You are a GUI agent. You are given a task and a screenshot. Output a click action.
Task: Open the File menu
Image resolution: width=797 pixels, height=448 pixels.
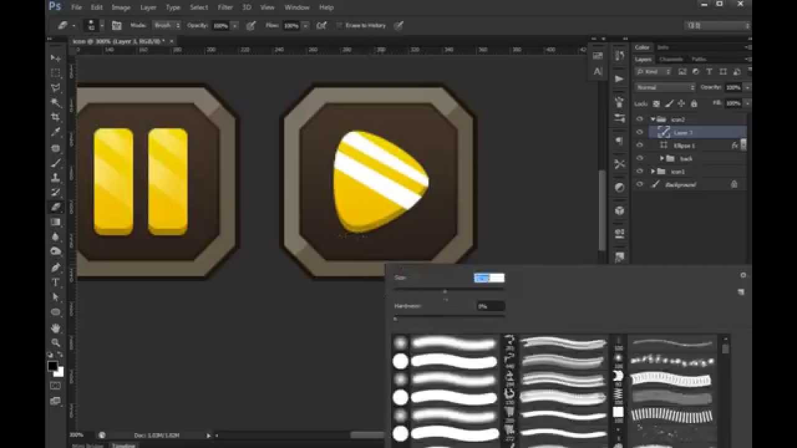(x=76, y=7)
